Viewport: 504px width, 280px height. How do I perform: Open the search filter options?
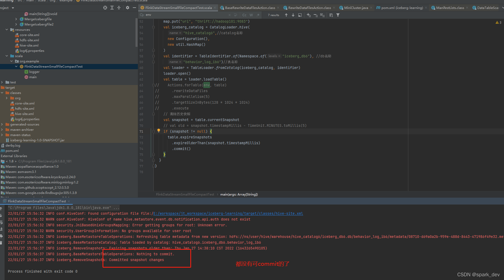(x=338, y=15)
